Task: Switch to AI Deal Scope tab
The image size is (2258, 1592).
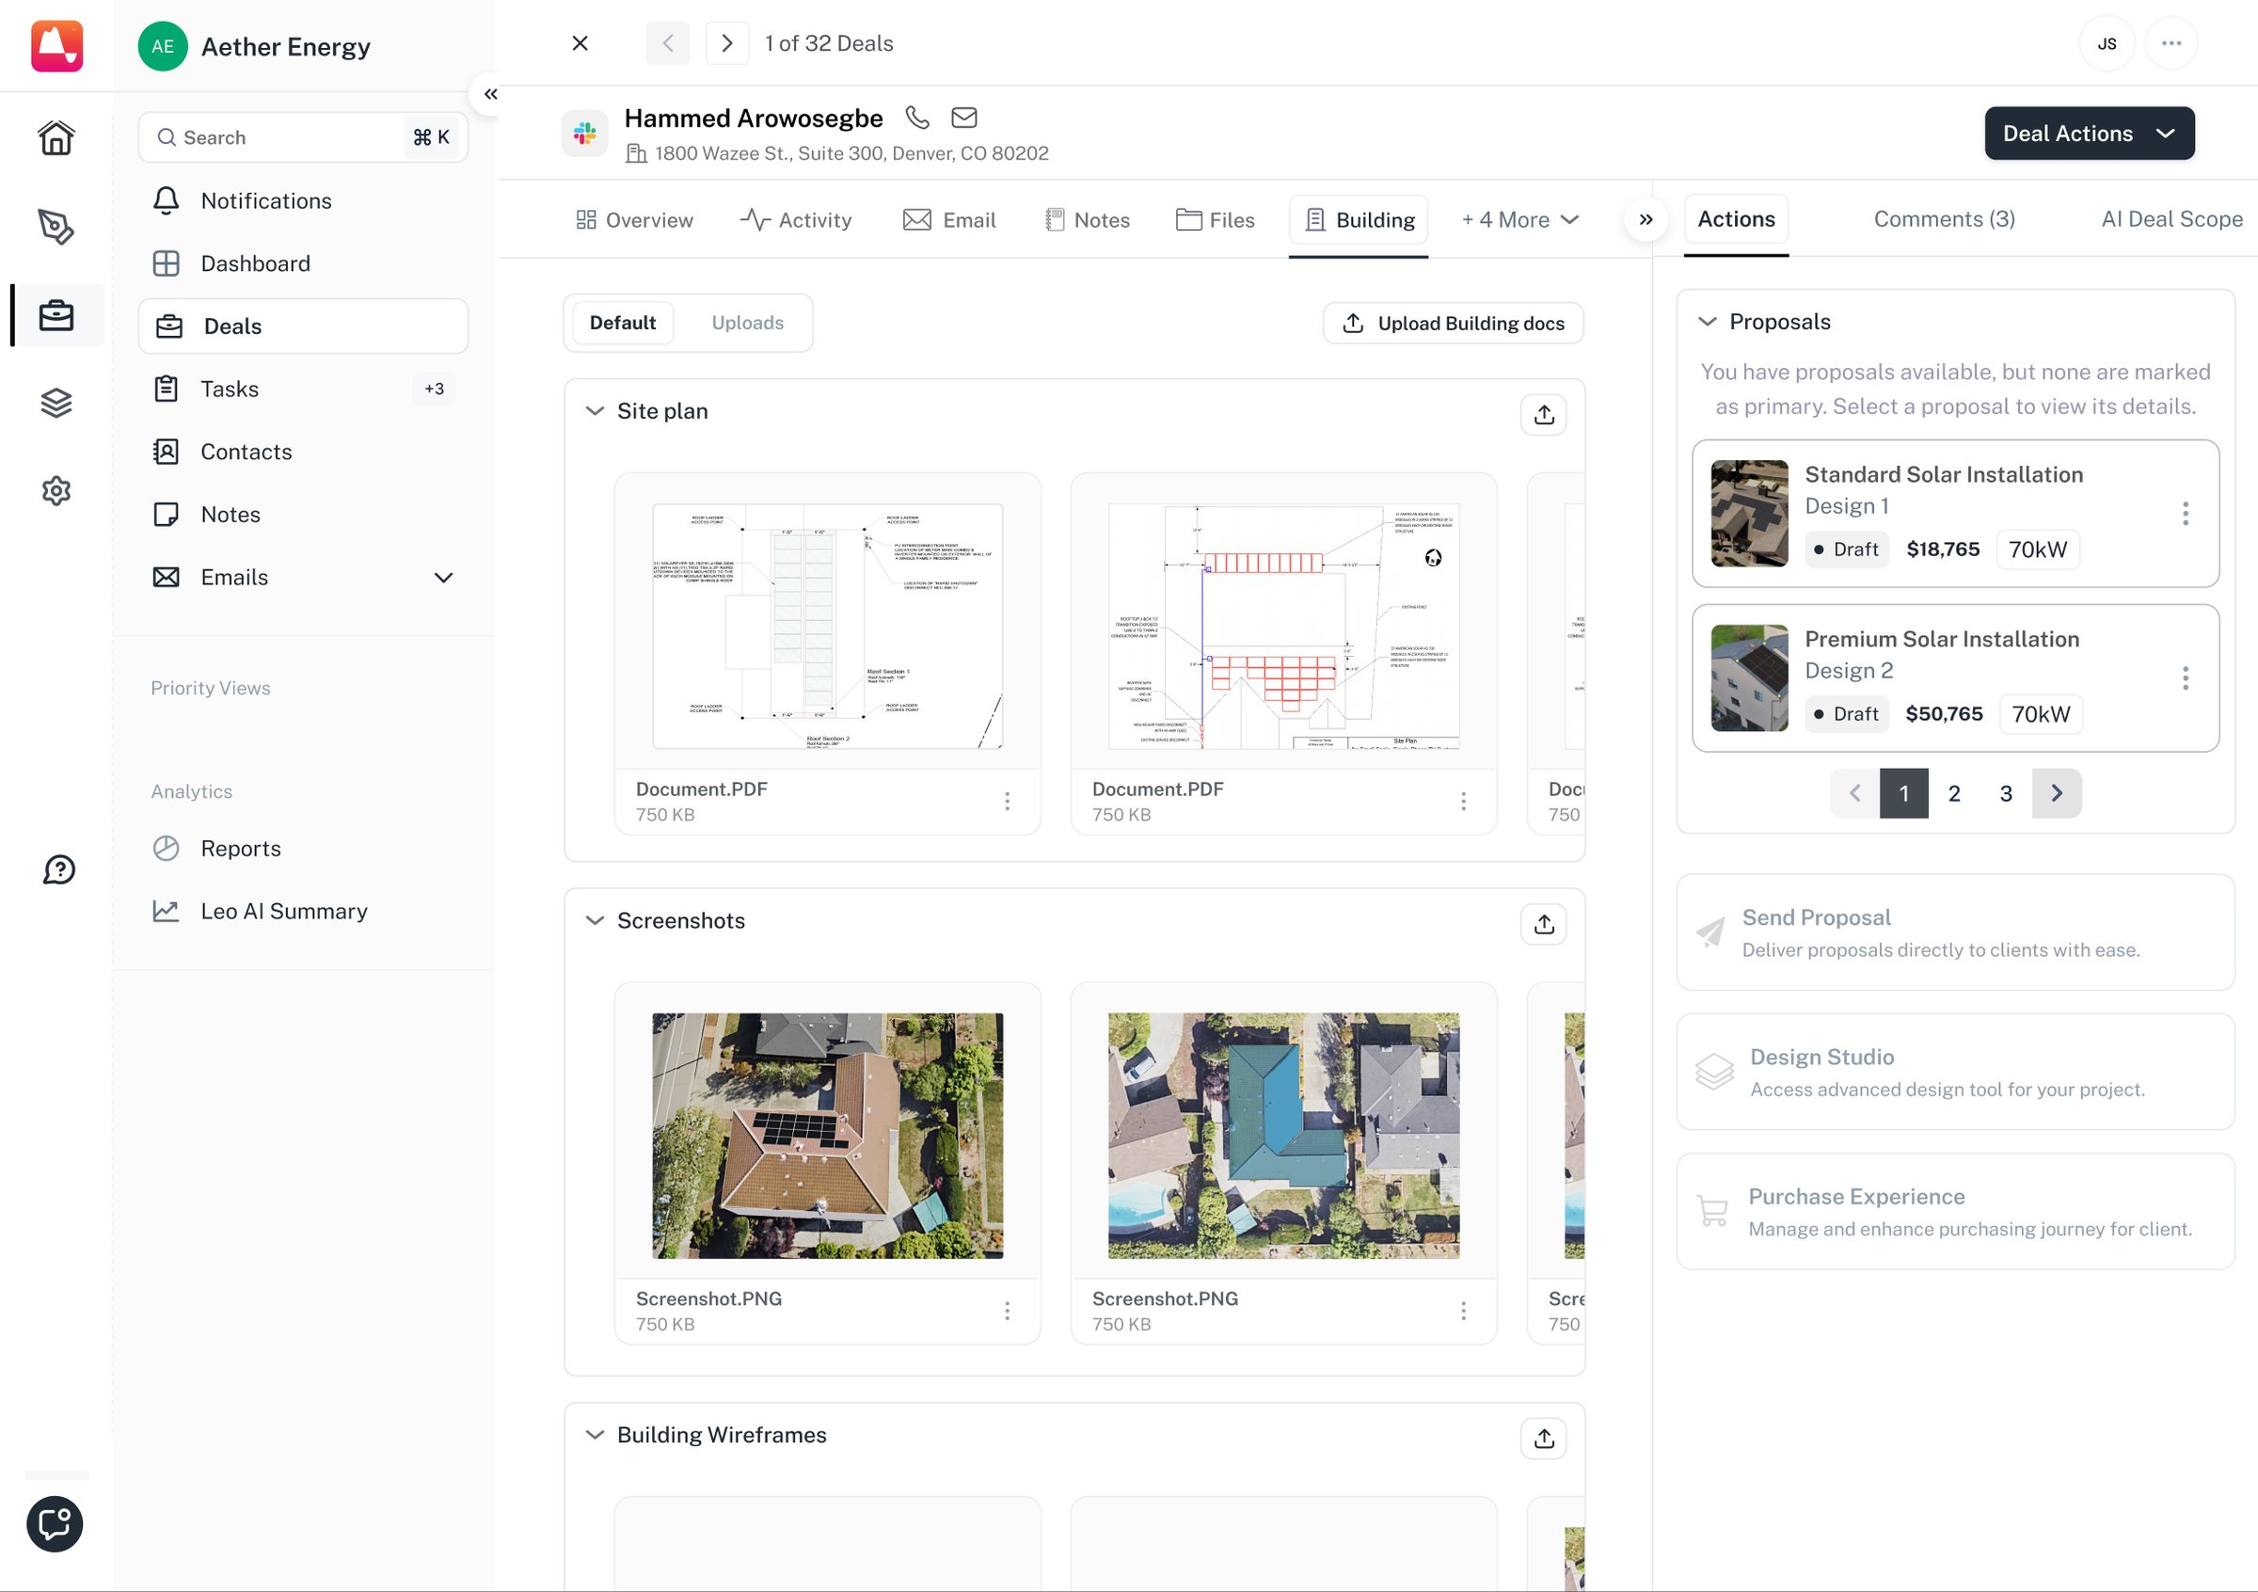Action: pos(2171,219)
